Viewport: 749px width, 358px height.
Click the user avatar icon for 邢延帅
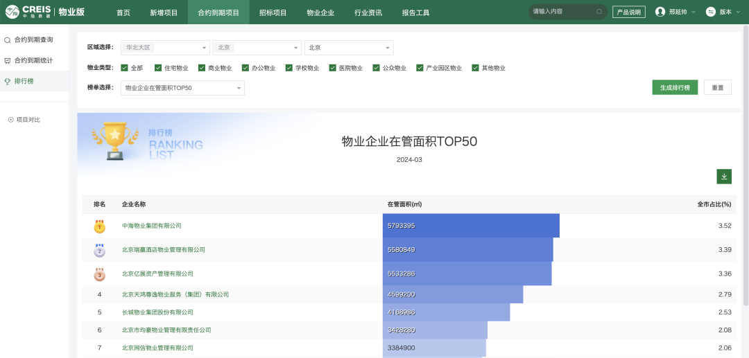pyautogui.click(x=660, y=12)
